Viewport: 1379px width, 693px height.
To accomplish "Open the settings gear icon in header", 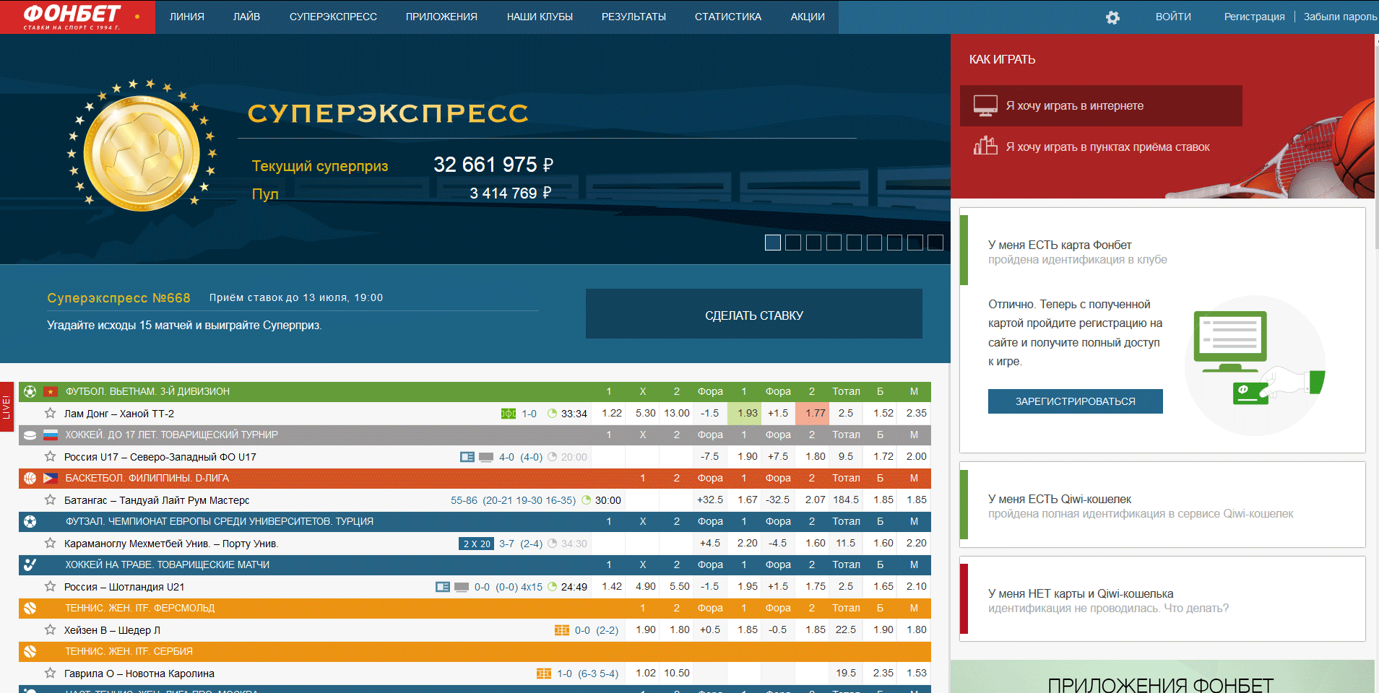I will point(1112,17).
